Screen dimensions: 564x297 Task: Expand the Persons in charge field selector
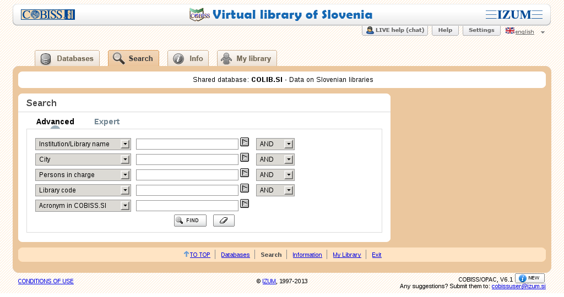[x=83, y=175]
